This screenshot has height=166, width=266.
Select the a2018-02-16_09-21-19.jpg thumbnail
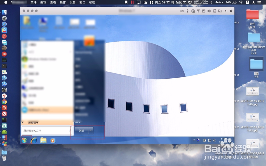(x=252, y=91)
